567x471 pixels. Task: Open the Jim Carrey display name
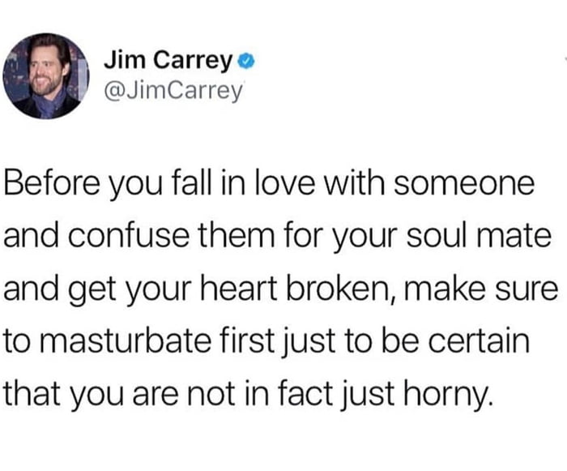168,60
